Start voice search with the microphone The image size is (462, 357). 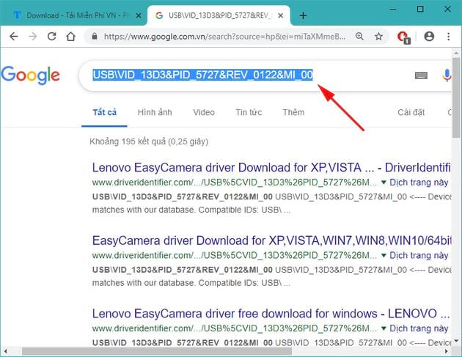tap(447, 76)
